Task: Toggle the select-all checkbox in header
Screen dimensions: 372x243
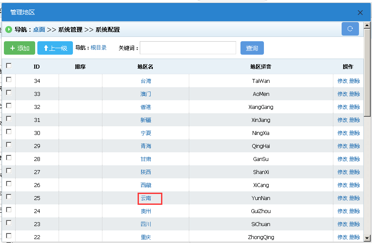Action: tap(9, 66)
